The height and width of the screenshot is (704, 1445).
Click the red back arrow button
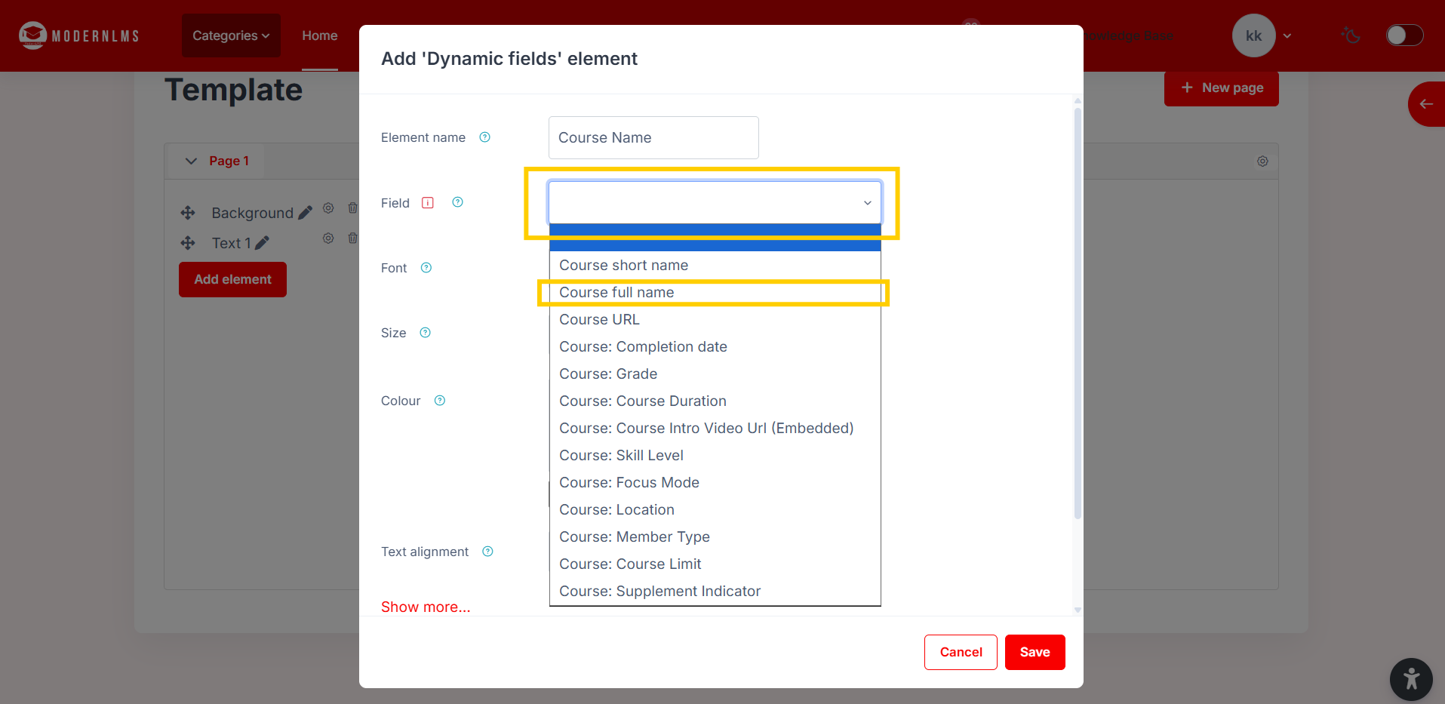tap(1426, 104)
